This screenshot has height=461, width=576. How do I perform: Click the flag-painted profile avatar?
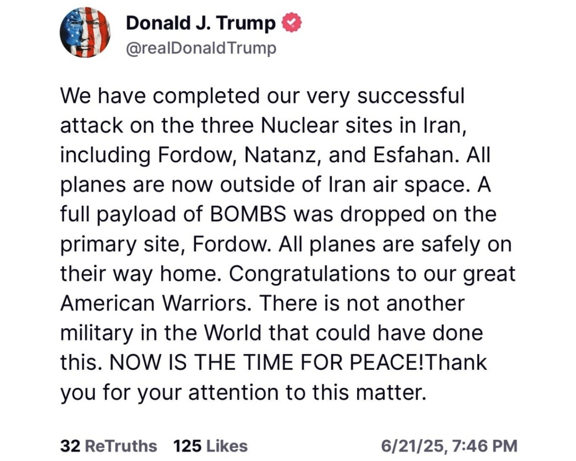85,33
